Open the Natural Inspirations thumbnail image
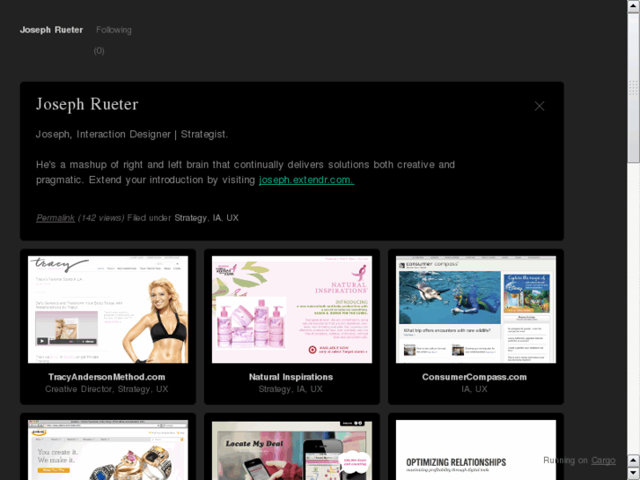This screenshot has height=480, width=640. 292,309
